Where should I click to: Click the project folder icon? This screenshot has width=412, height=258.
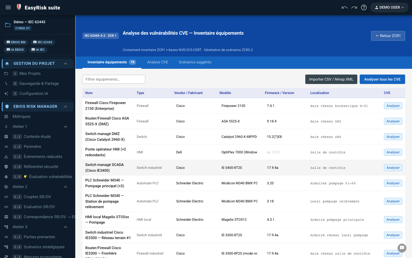coord(8,25)
